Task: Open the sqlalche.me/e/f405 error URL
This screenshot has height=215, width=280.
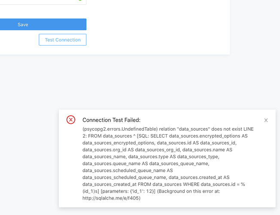Action: [111, 198]
